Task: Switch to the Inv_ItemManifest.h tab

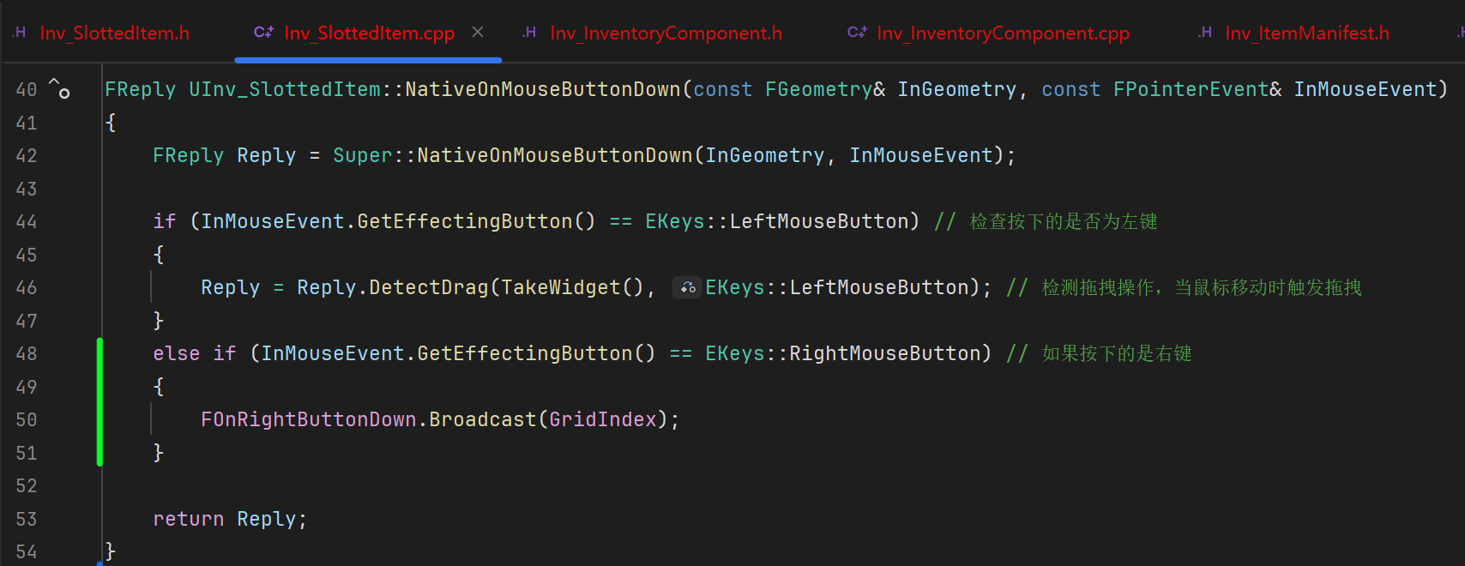Action: pyautogui.click(x=1306, y=33)
